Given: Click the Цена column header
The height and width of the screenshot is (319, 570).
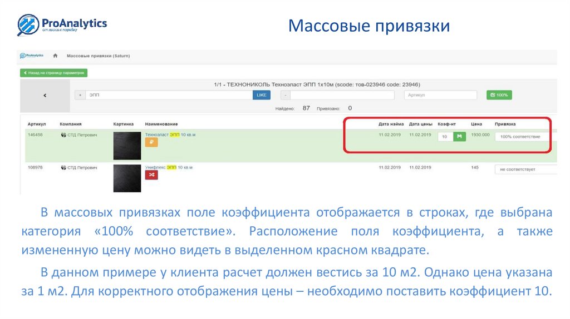Looking at the screenshot, I should pyautogui.click(x=476, y=124).
